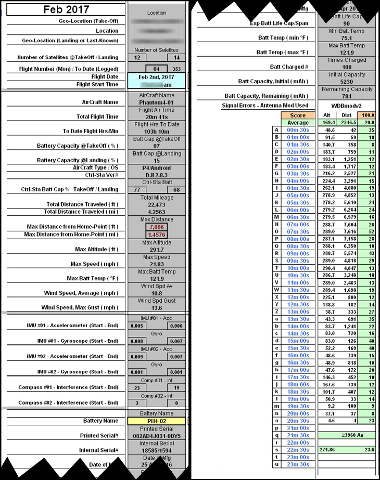
Task: Click IMU #02 Acc start value "0.009"
Action: 137,357
